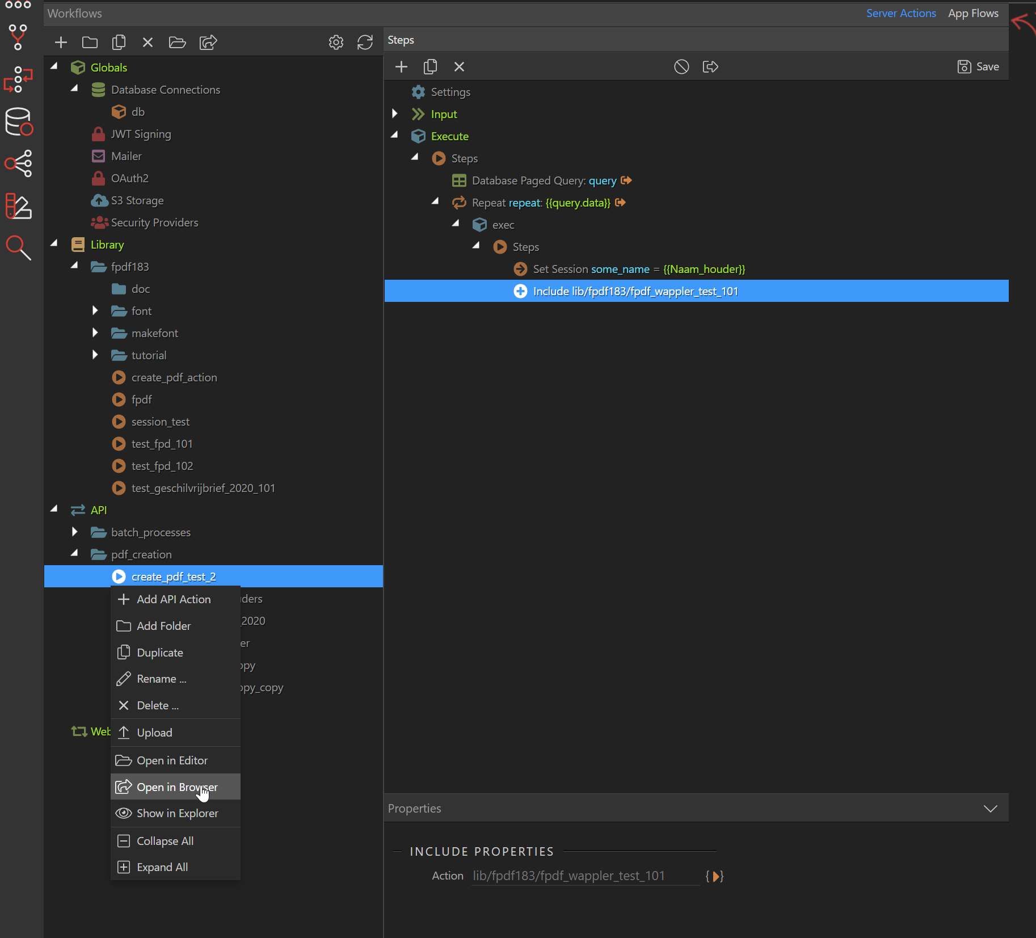Open the Workflows settings gear
This screenshot has height=938, width=1036.
pos(336,43)
